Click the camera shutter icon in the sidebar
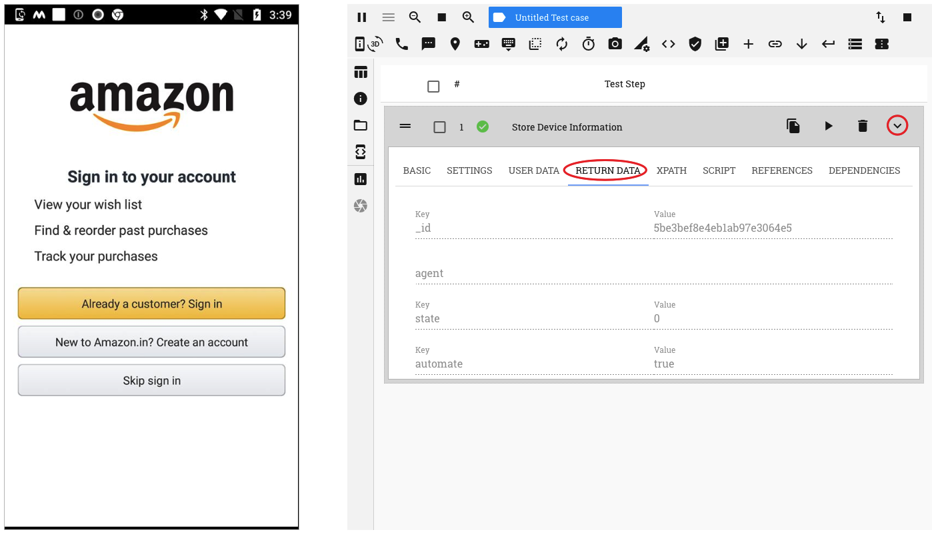Viewport: 932px width, 534px height. (x=361, y=206)
